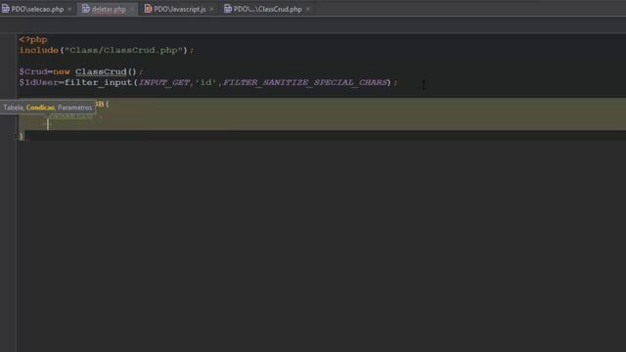The height and width of the screenshot is (352, 626).
Task: Click Tabela in the parameter hint
Action: click(14, 108)
